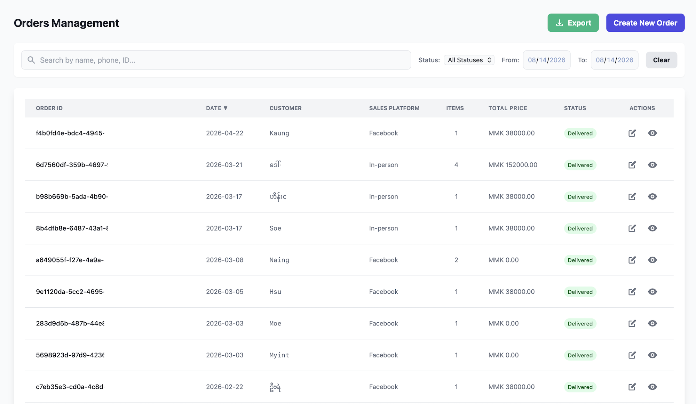
Task: Sort by the DATE column header
Action: pyautogui.click(x=216, y=108)
